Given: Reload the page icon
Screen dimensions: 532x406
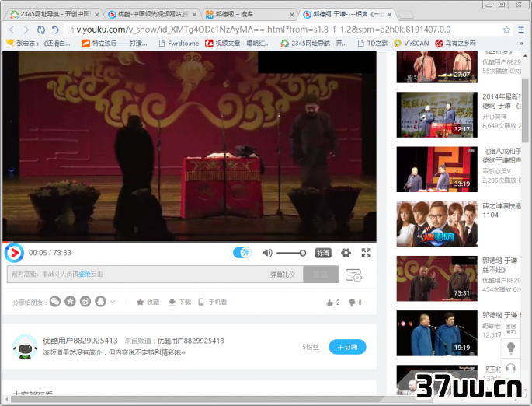Looking at the screenshot, I should tap(41, 30).
